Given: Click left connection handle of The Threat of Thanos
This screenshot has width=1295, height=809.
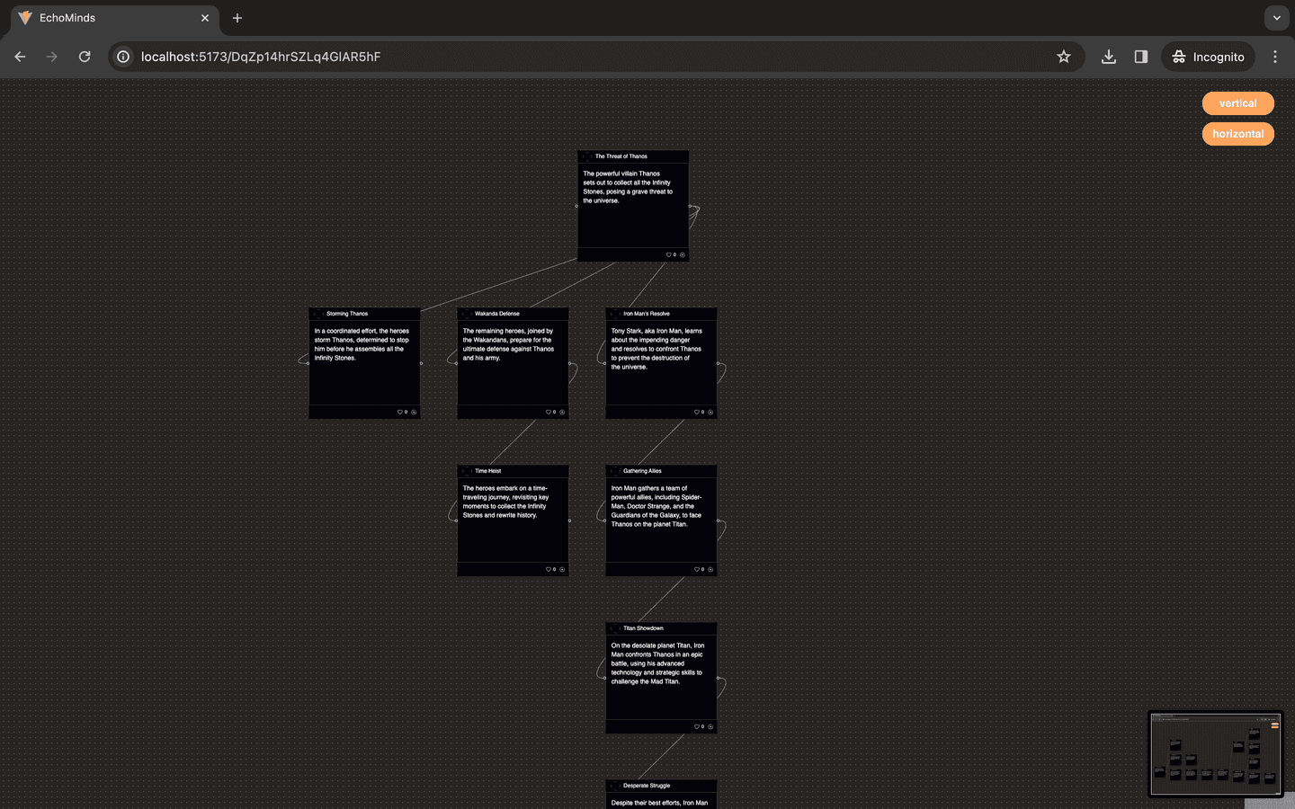Looking at the screenshot, I should [x=576, y=206].
